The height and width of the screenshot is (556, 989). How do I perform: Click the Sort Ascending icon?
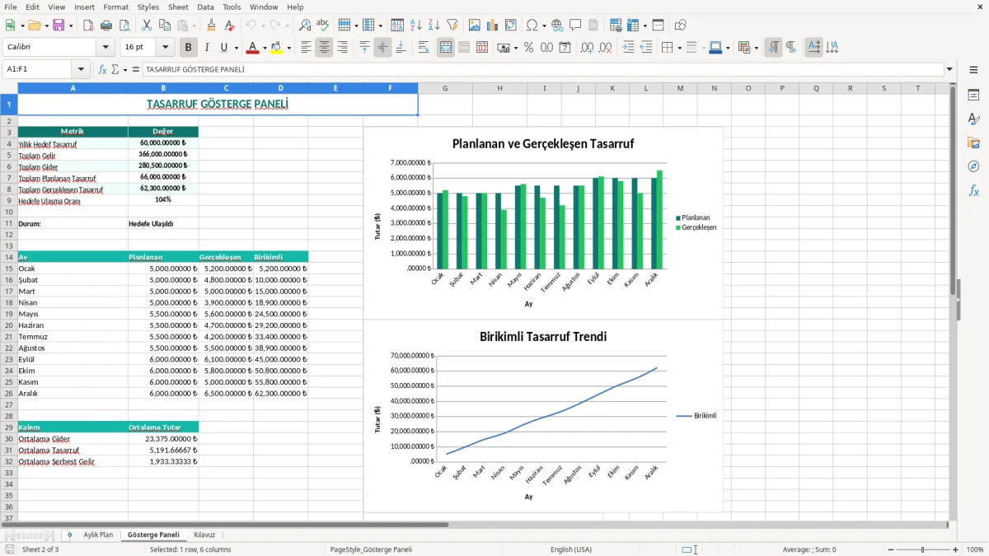coord(415,26)
